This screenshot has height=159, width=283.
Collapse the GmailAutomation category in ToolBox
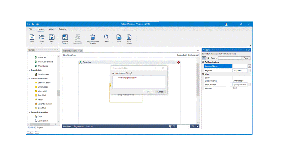(29, 79)
